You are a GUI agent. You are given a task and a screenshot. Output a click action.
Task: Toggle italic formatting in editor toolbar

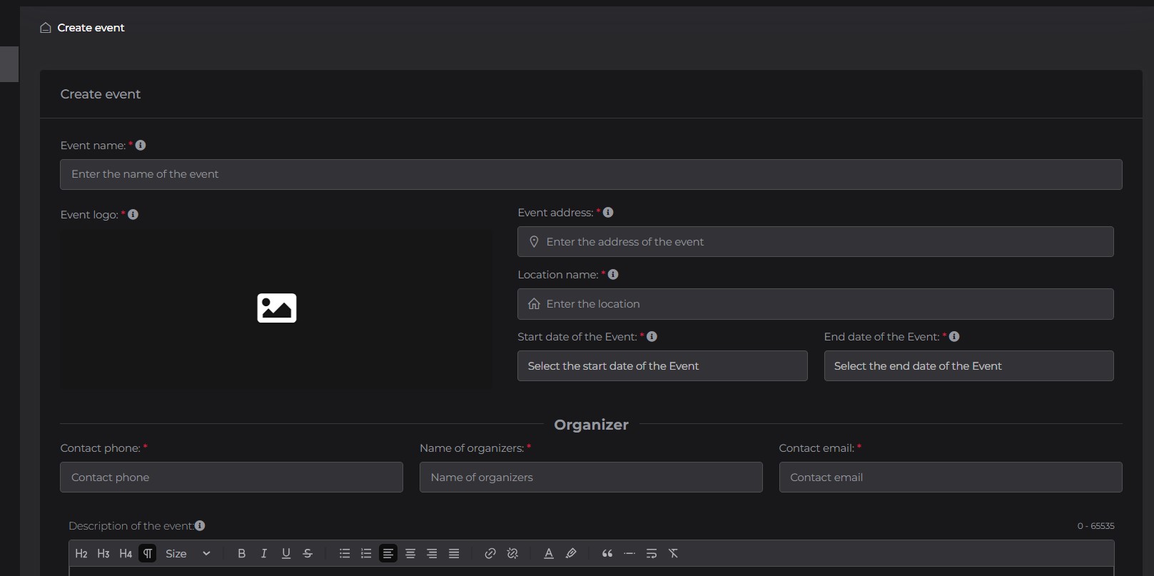[x=263, y=553]
